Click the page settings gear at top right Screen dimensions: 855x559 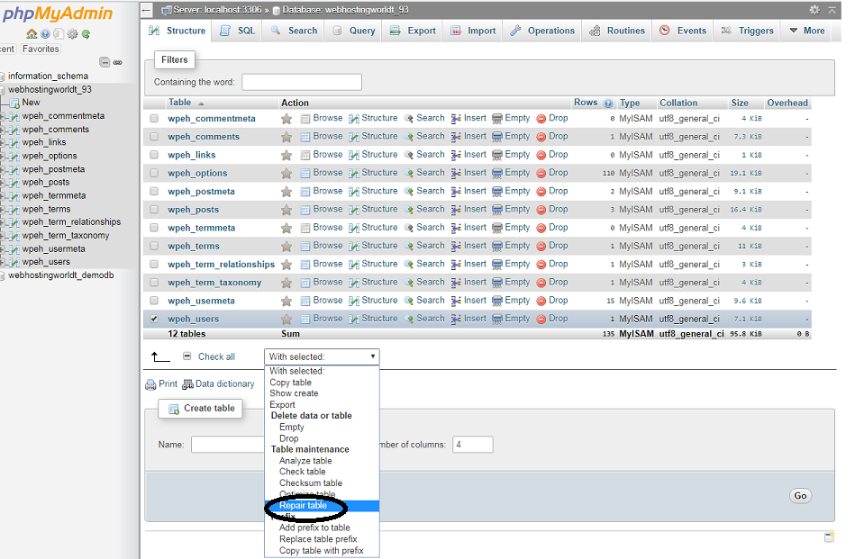814,10
